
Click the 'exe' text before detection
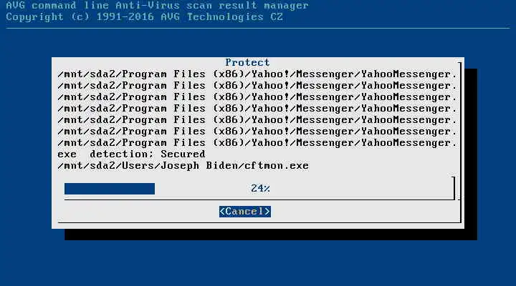coord(67,154)
